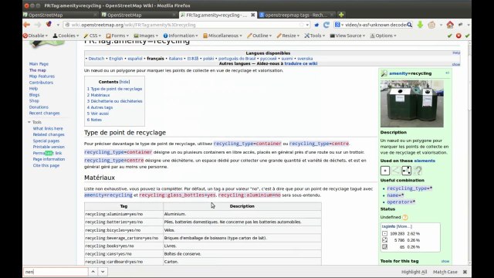The width and height of the screenshot is (494, 278).
Task: Close the find bar
Action: point(465,272)
